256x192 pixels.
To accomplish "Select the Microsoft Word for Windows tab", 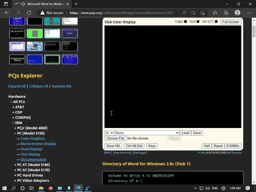I will 42,4.
